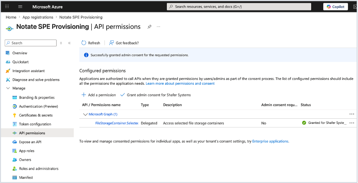
Task: Open Authentication (Preview)
Action: [38, 106]
